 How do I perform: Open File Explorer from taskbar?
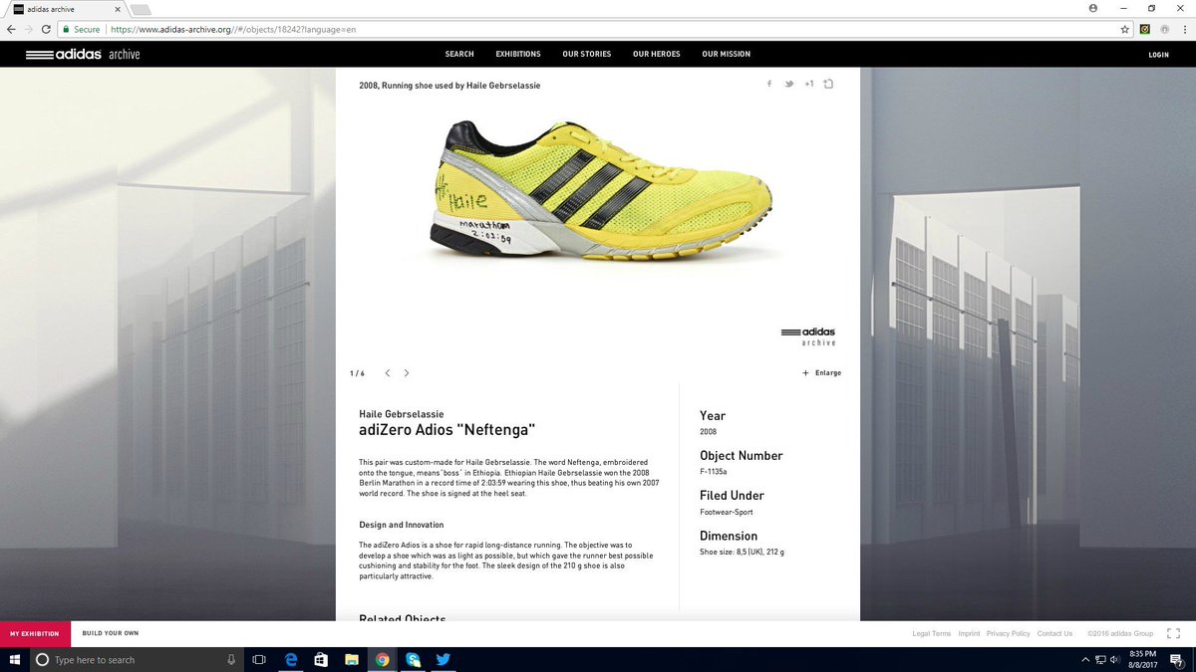(x=351, y=659)
